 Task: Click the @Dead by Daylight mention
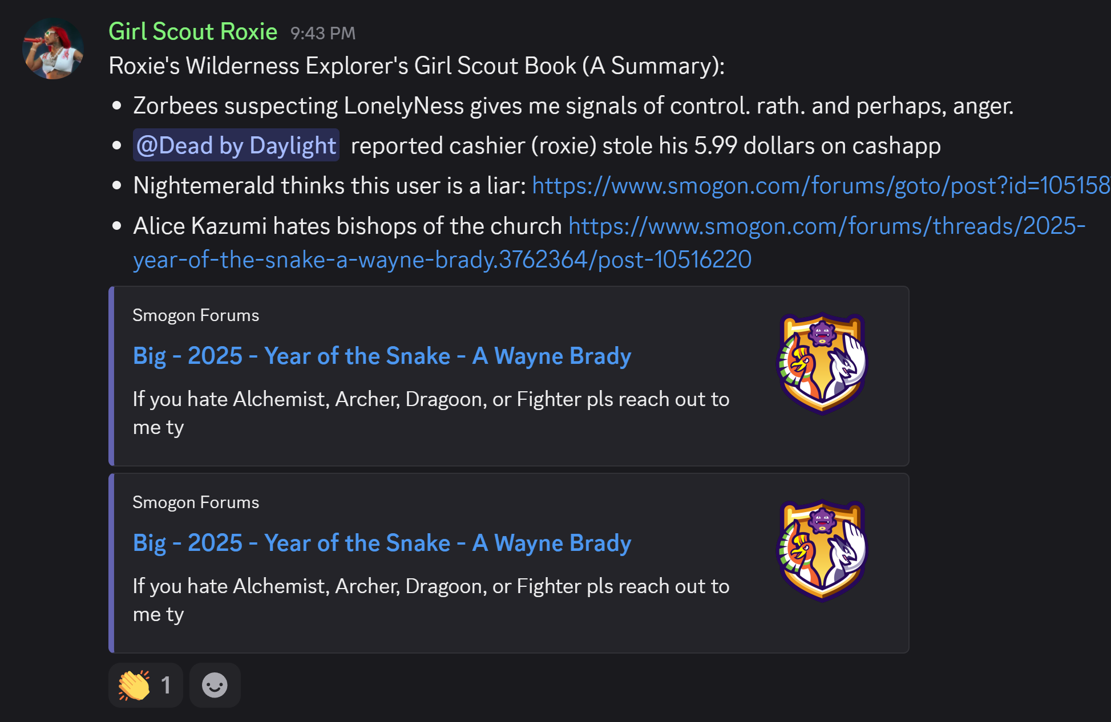point(236,145)
